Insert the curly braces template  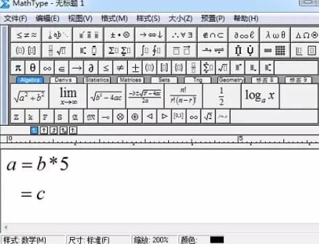coord(179,67)
